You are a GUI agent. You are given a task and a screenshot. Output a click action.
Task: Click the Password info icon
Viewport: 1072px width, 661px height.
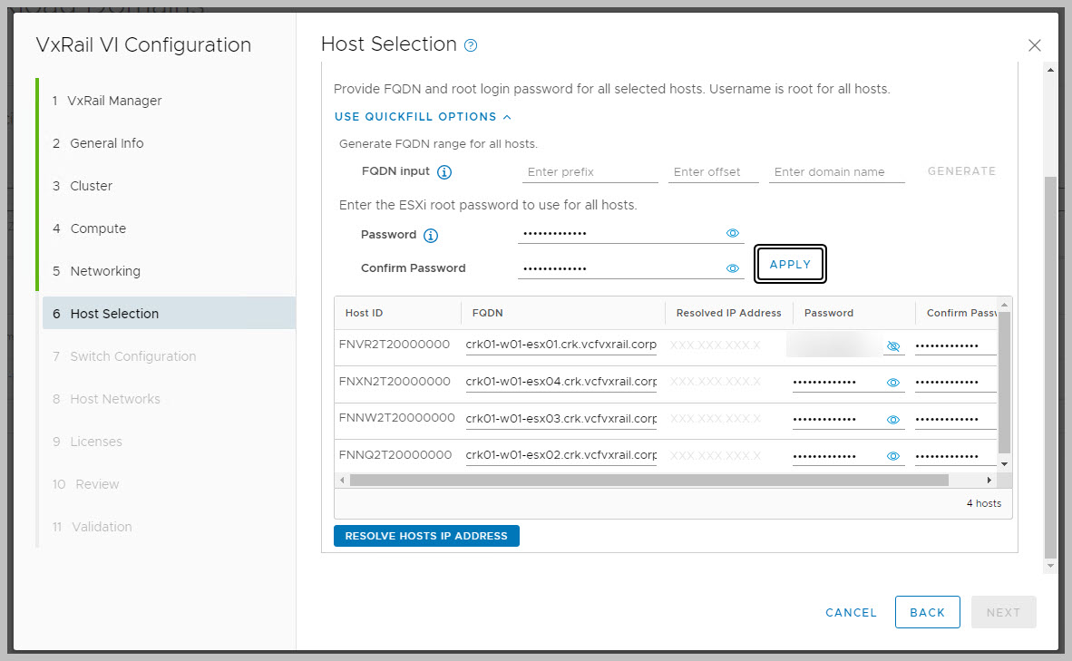(x=431, y=236)
